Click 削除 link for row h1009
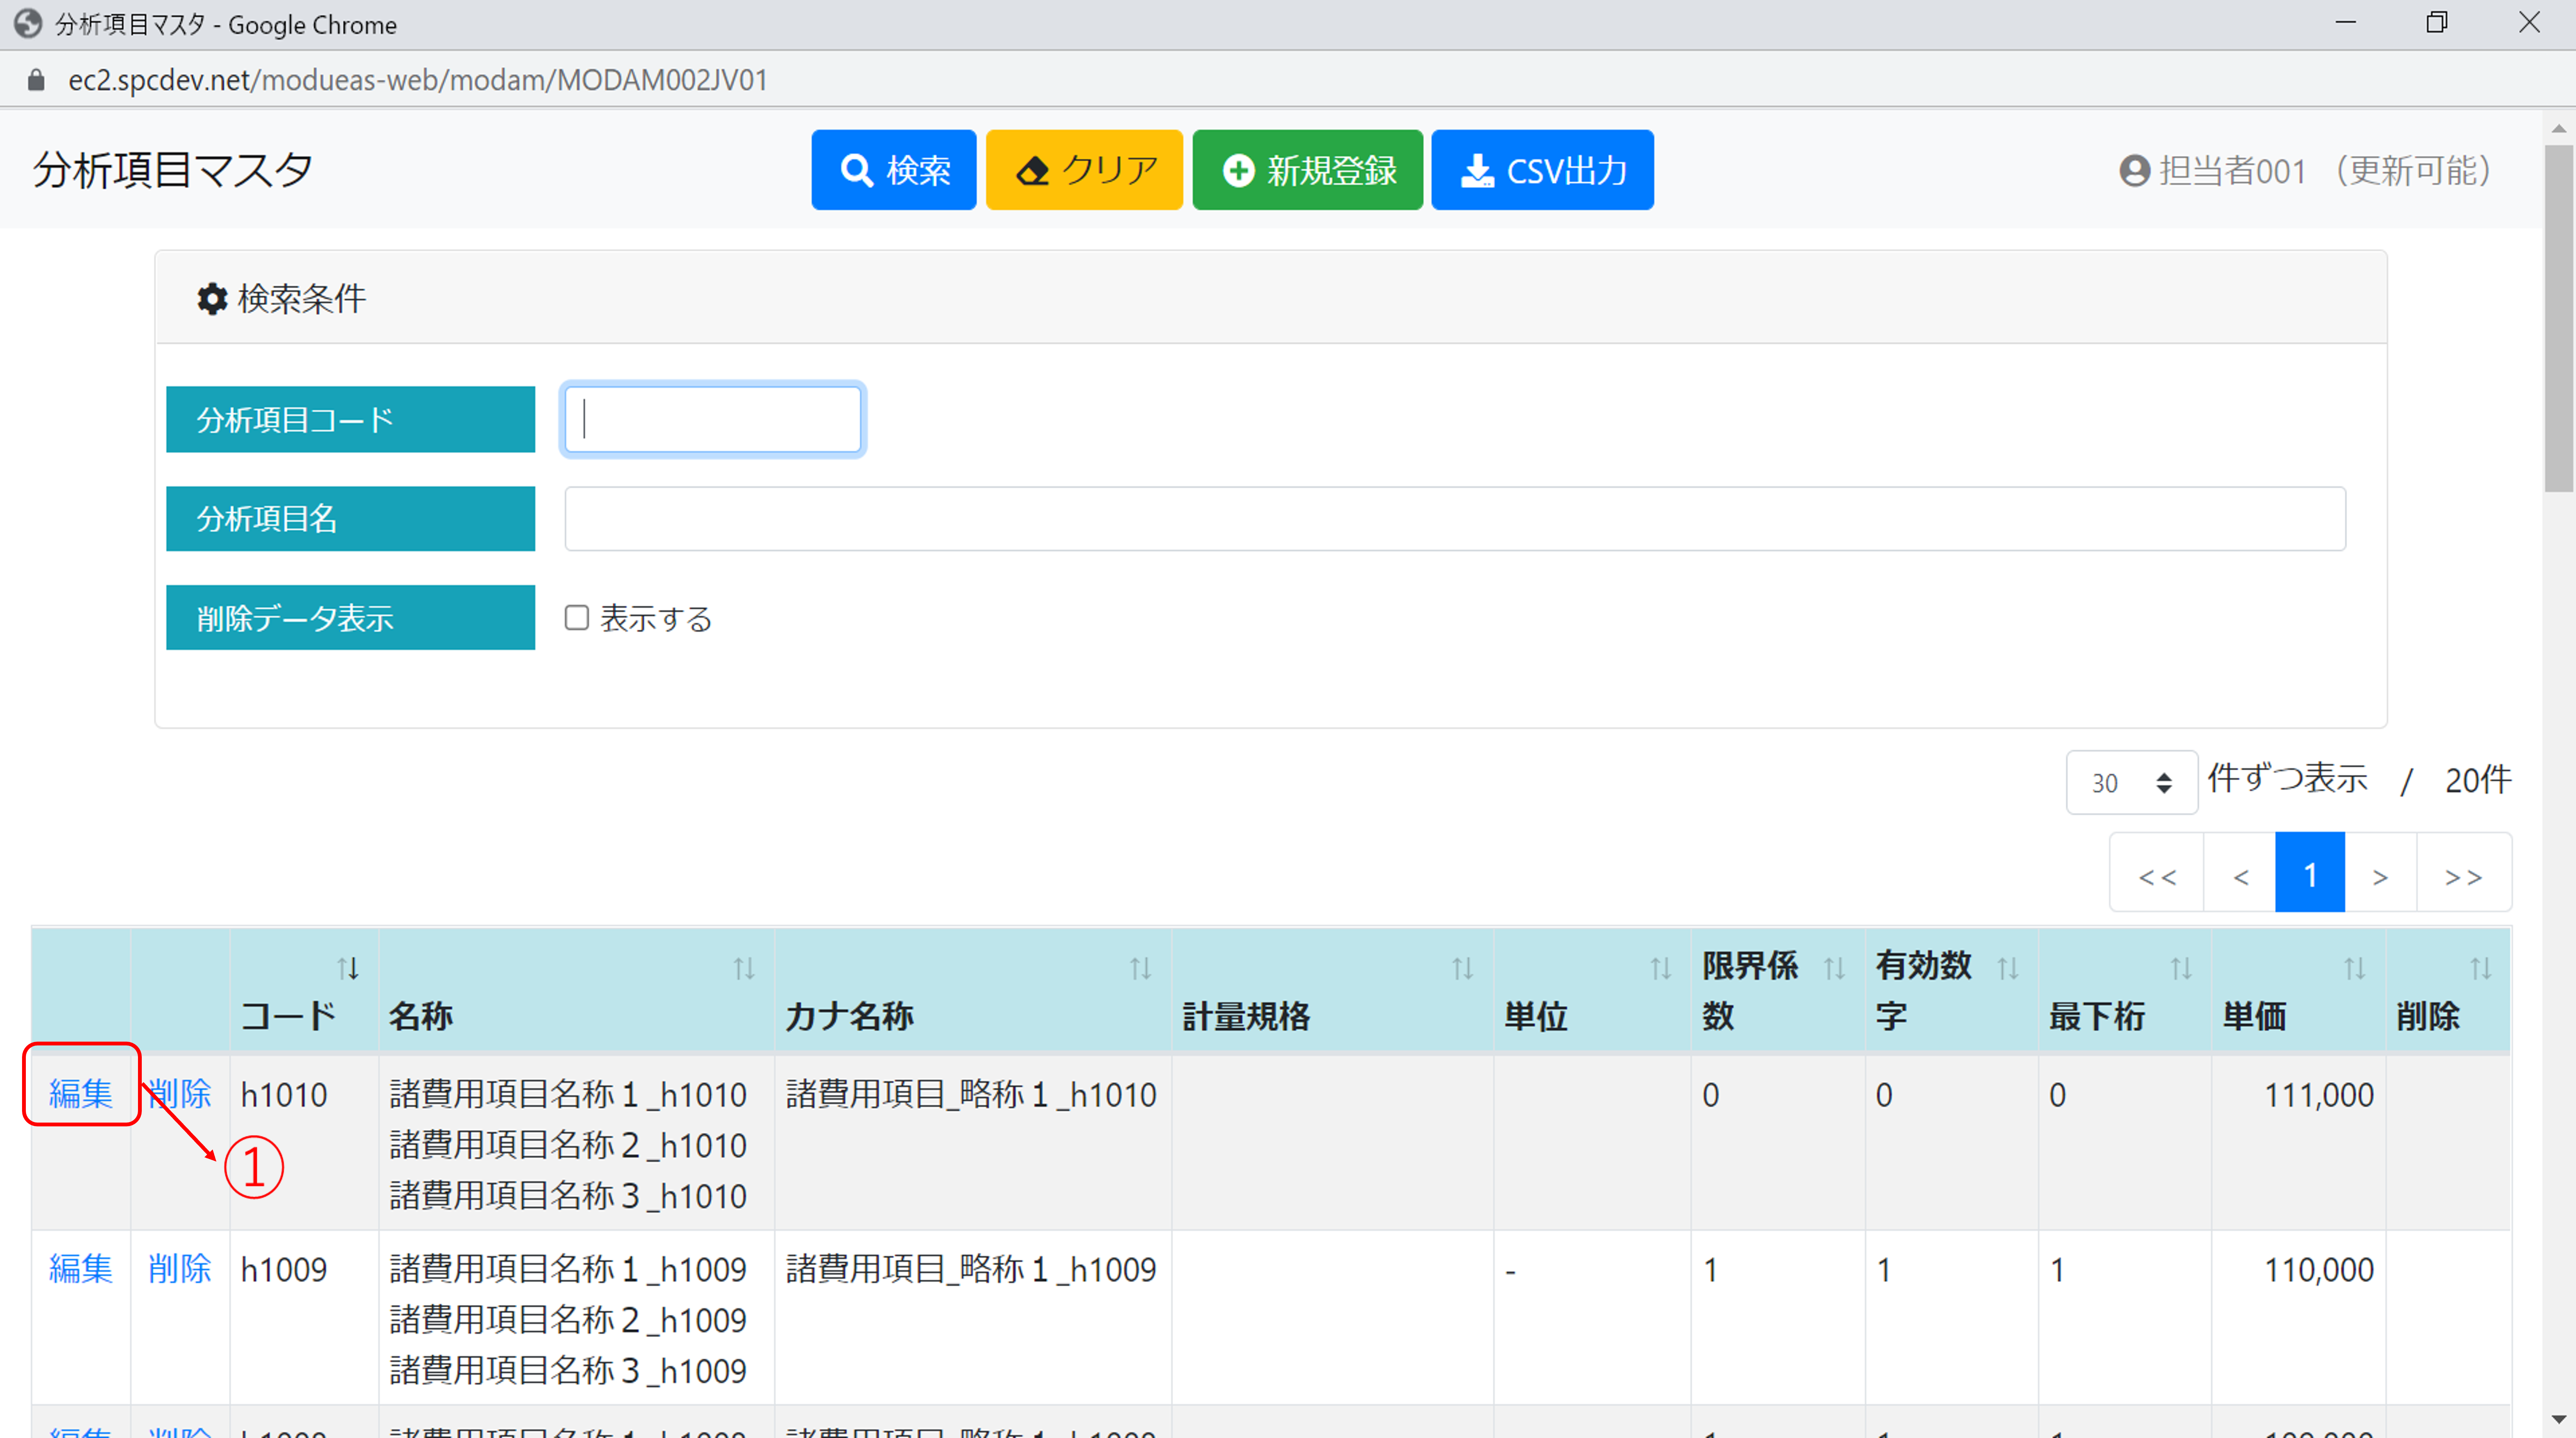Image resolution: width=2576 pixels, height=1438 pixels. tap(180, 1268)
